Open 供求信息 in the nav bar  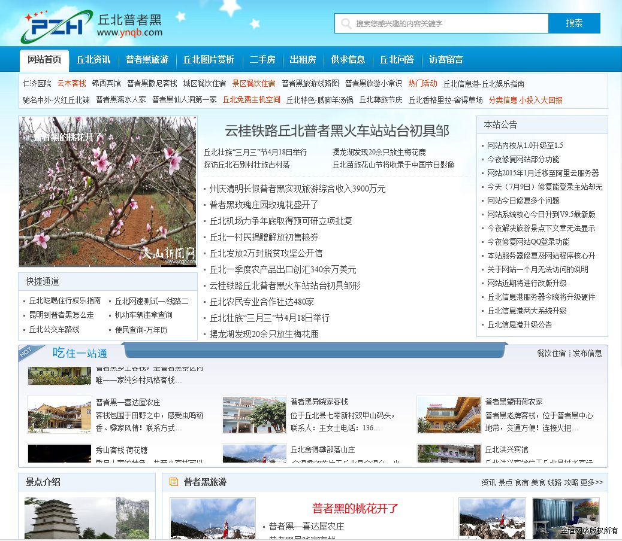[348, 60]
